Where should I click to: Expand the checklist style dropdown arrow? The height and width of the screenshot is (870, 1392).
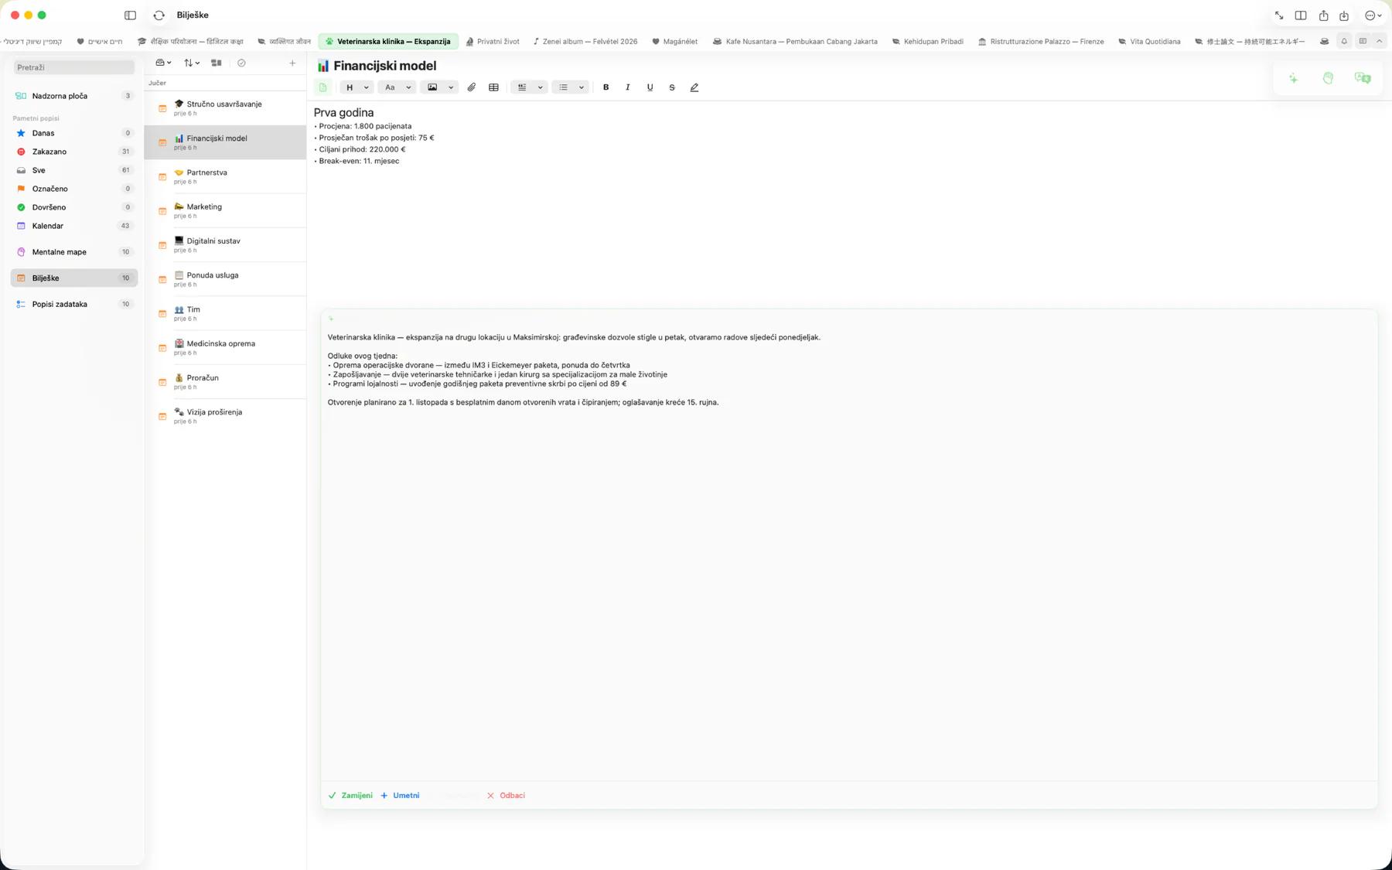(x=540, y=87)
